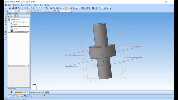Click distance input field with 10.0
Viewport: 178px width, 100px height.
[x=25, y=92]
